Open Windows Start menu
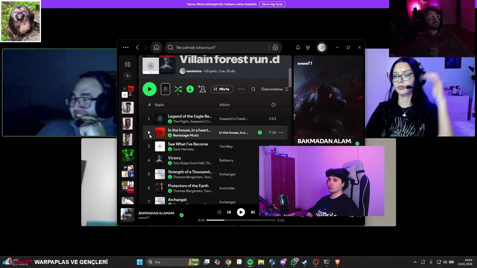 tap(140, 262)
